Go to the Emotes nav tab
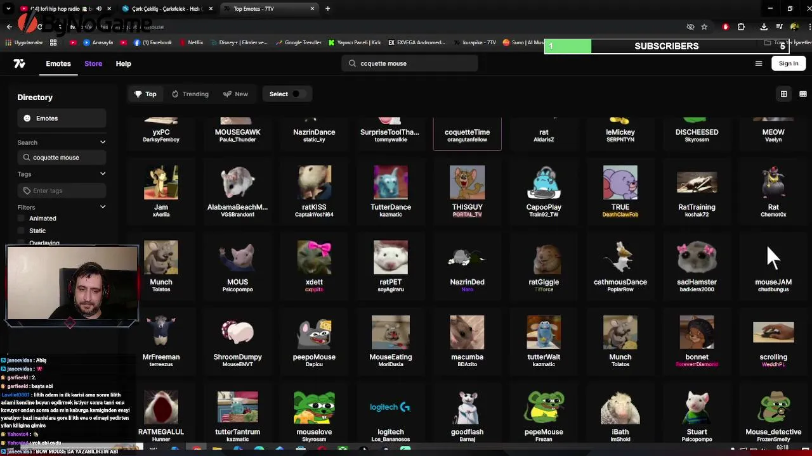 click(x=58, y=63)
